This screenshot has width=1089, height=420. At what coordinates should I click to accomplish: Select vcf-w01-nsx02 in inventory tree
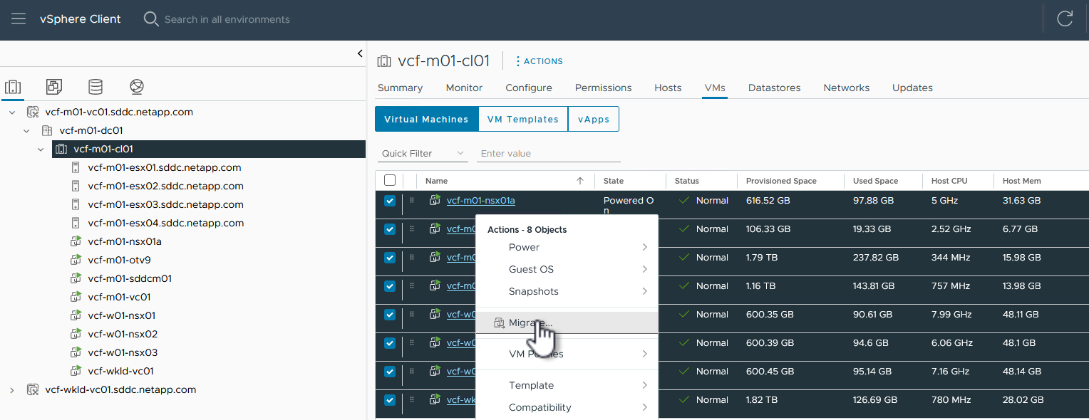pos(123,335)
